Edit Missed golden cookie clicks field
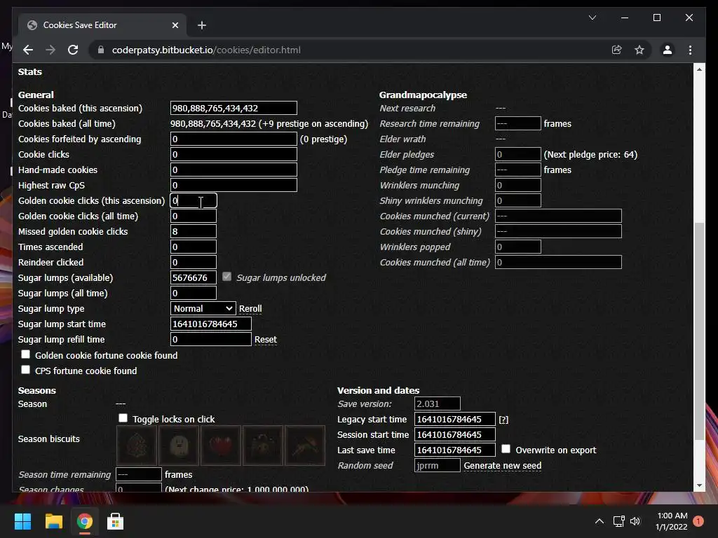 pyautogui.click(x=194, y=231)
